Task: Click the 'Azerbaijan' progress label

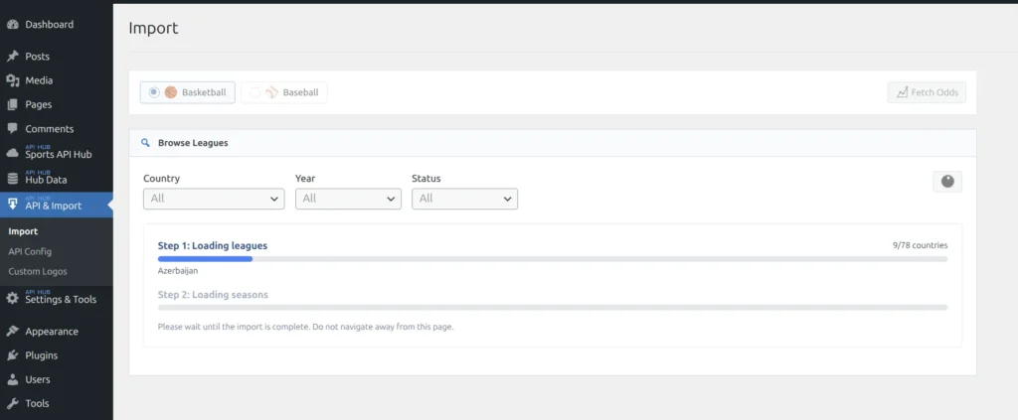Action: (178, 271)
